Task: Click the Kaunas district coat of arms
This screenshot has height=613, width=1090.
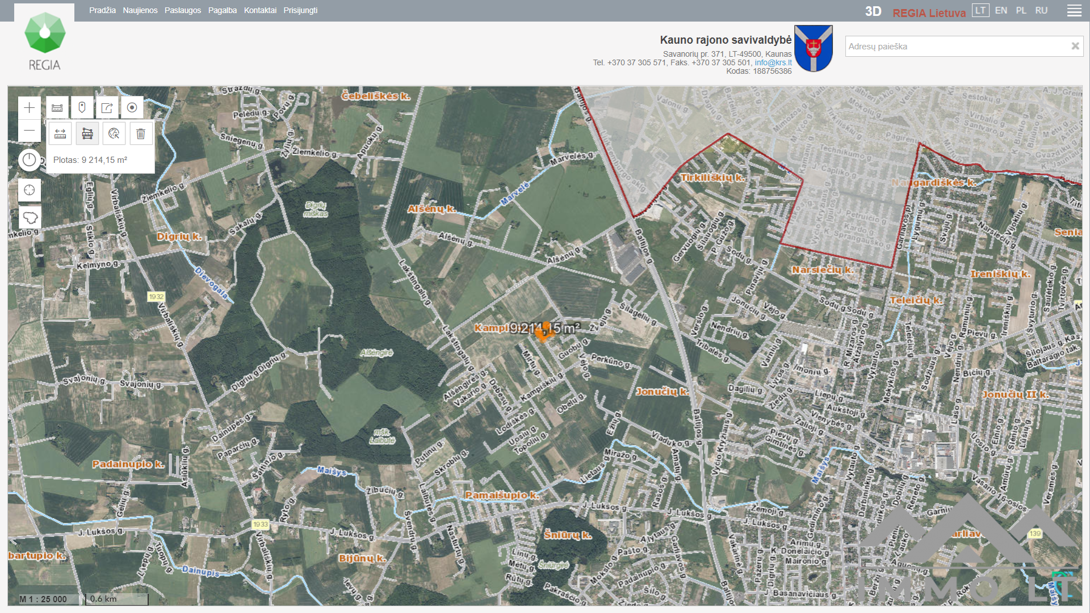Action: click(x=814, y=48)
